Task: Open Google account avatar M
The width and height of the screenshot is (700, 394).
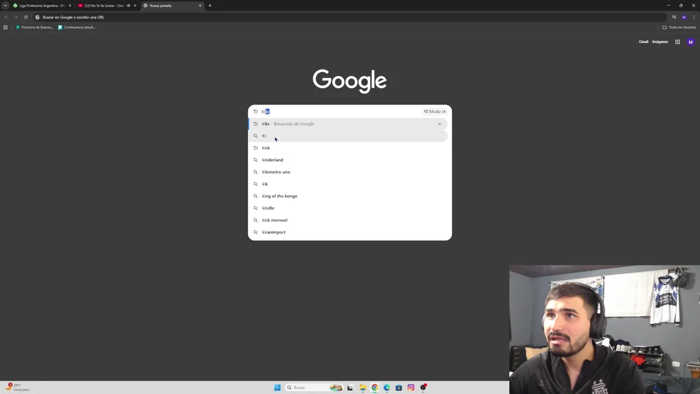Action: point(690,42)
